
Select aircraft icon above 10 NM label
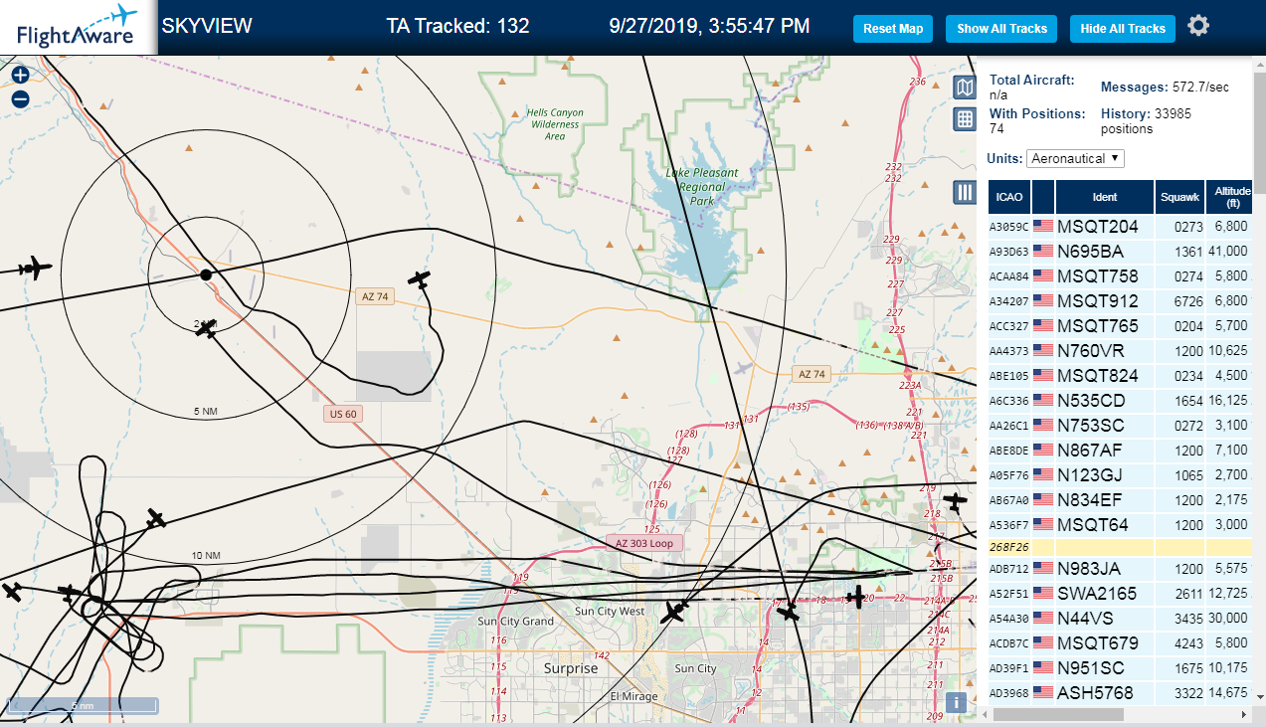156,518
